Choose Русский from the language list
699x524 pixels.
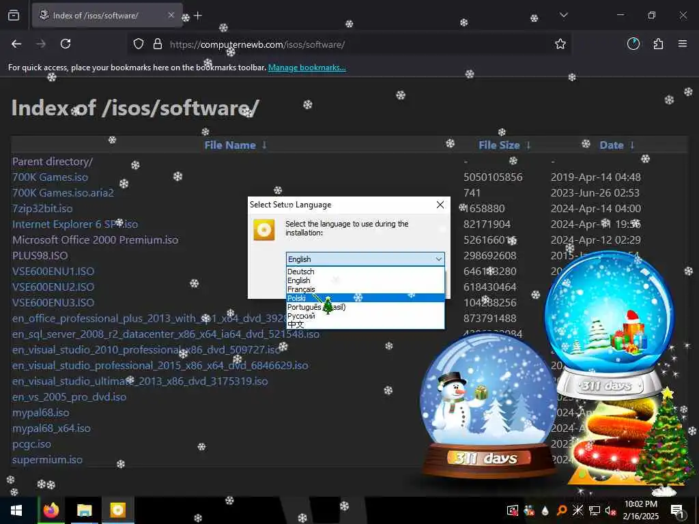(365, 316)
